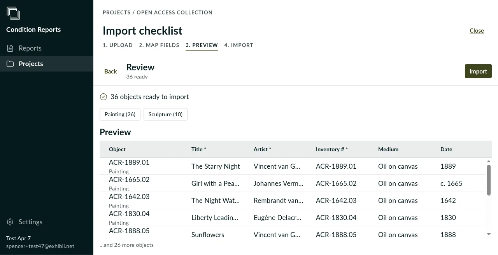Image resolution: width=498 pixels, height=255 pixels.
Task: Select object ACR-1888.05 in Object column
Action: [129, 231]
